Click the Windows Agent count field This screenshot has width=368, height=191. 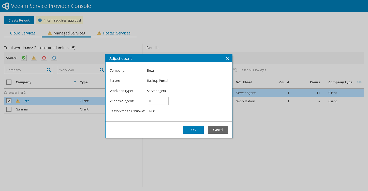pos(158,101)
